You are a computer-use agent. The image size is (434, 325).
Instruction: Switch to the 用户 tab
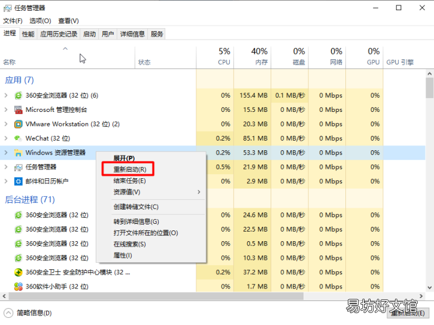tap(108, 34)
